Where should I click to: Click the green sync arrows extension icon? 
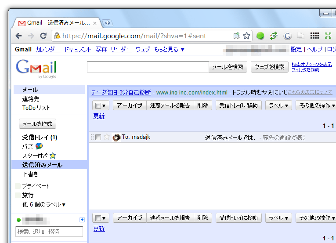[274, 36]
